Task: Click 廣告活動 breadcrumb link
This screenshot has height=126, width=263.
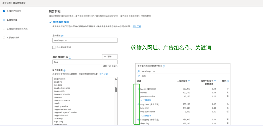Action: click(x=7, y=3)
